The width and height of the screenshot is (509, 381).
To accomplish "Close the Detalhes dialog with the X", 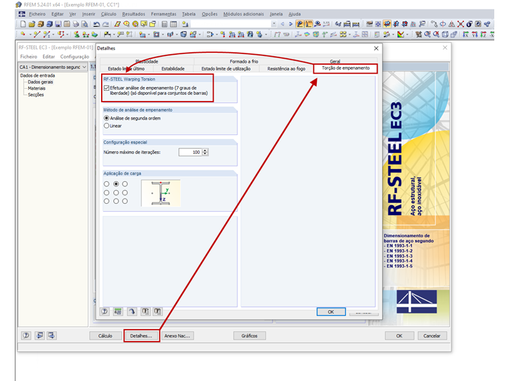I will (x=376, y=48).
